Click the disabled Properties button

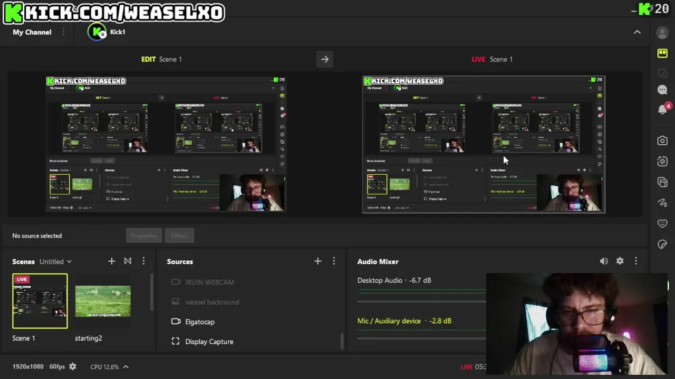144,236
